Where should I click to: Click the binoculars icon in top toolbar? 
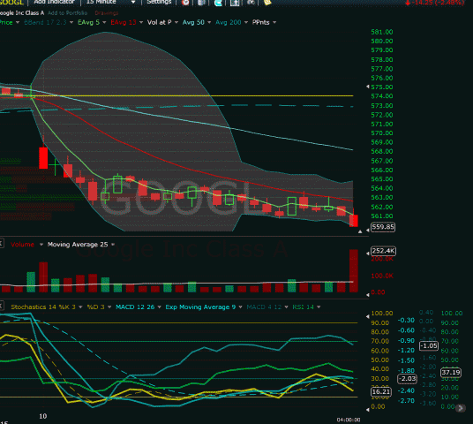(251, 3)
